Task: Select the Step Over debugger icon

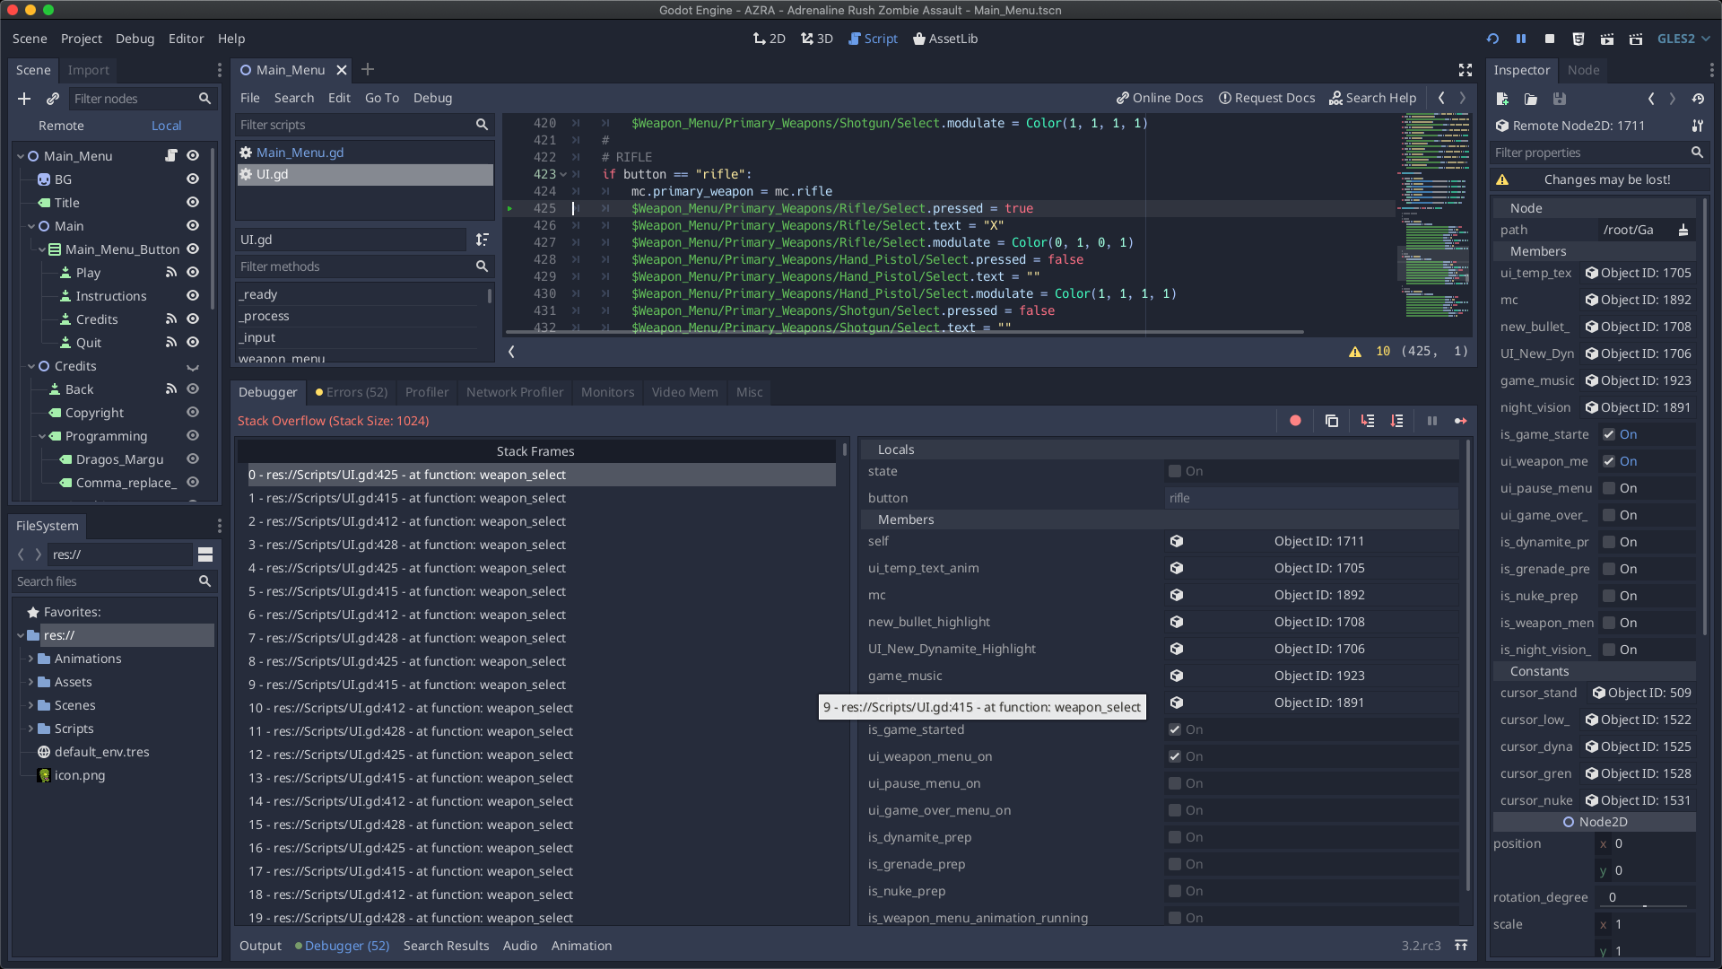Action: pyautogui.click(x=1396, y=421)
